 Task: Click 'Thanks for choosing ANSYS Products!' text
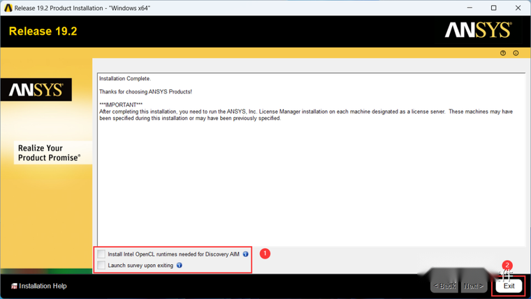pos(145,91)
